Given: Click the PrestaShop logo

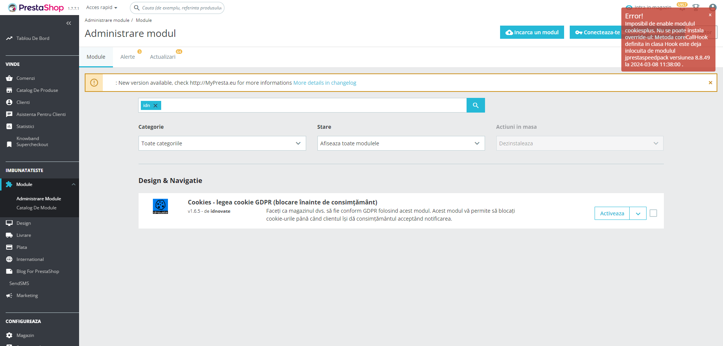Looking at the screenshot, I should pos(36,8).
